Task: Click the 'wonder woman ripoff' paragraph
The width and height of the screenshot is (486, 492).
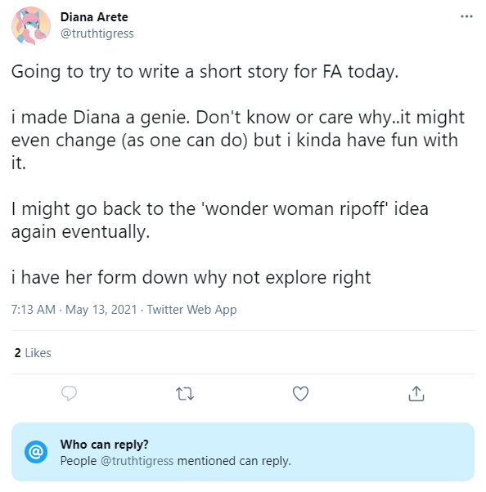Action: click(219, 221)
